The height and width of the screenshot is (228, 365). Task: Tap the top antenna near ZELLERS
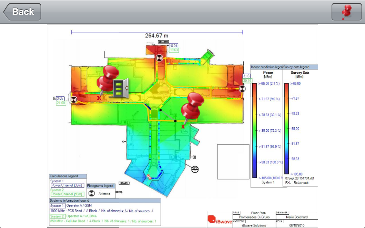159,58
